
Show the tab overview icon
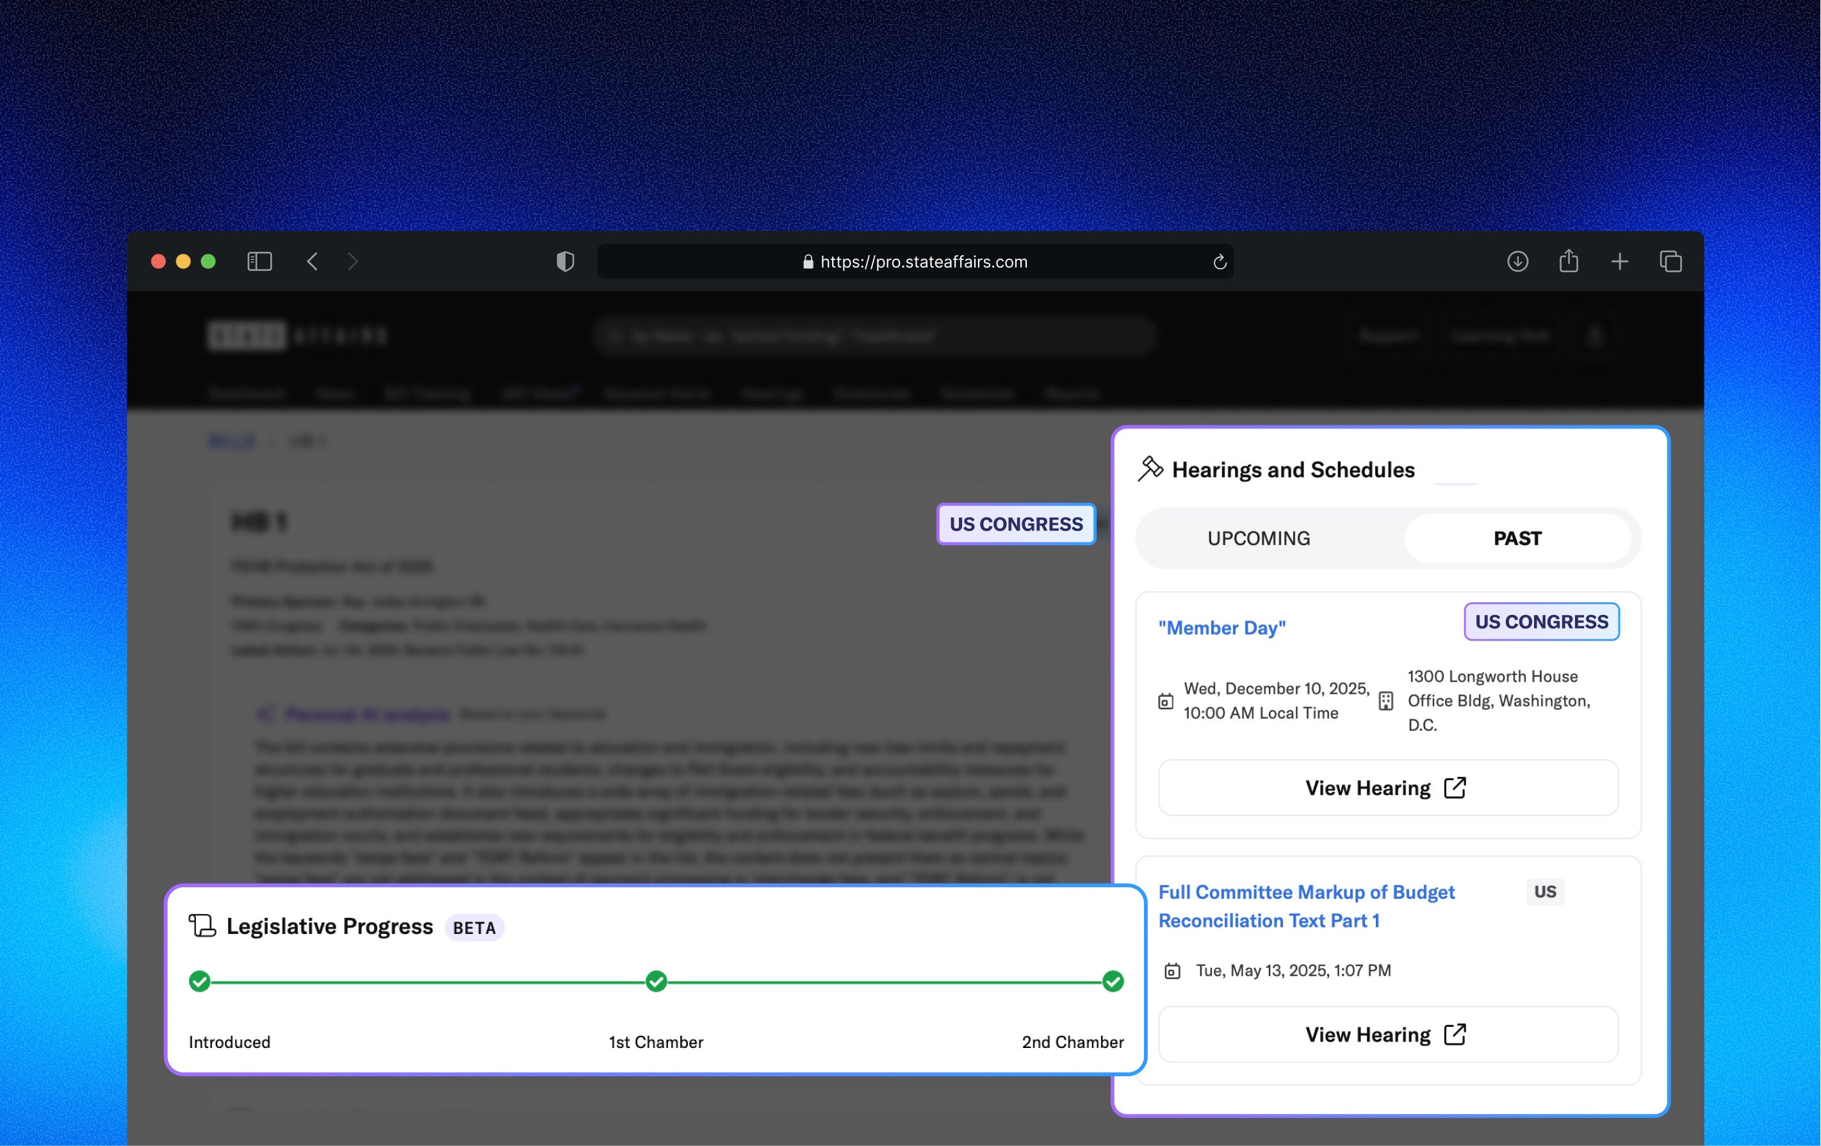(x=1670, y=262)
